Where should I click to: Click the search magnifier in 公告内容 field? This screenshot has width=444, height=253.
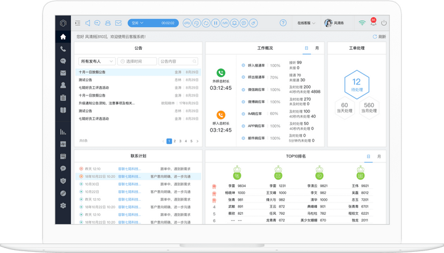tap(194, 62)
